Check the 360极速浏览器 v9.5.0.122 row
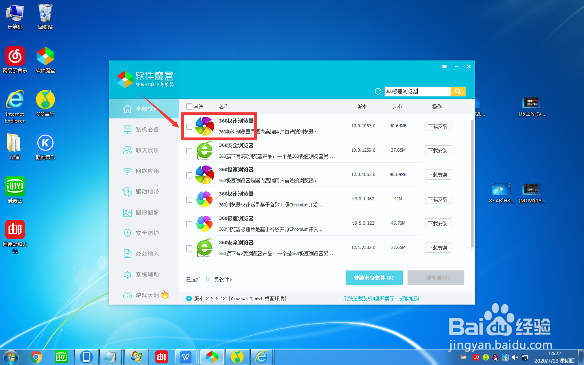This screenshot has width=584, height=365. click(189, 224)
